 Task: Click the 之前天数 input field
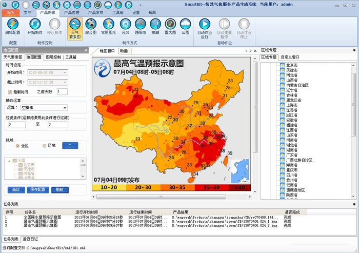pos(62,91)
